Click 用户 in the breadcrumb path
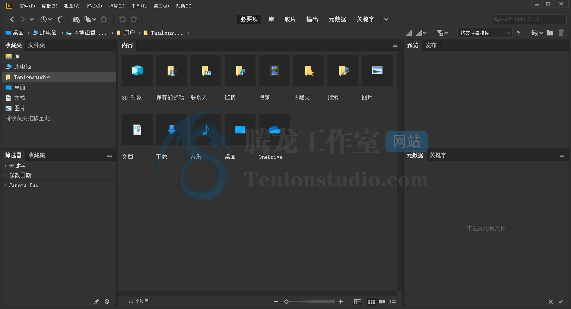The width and height of the screenshot is (571, 309). pyautogui.click(x=126, y=33)
